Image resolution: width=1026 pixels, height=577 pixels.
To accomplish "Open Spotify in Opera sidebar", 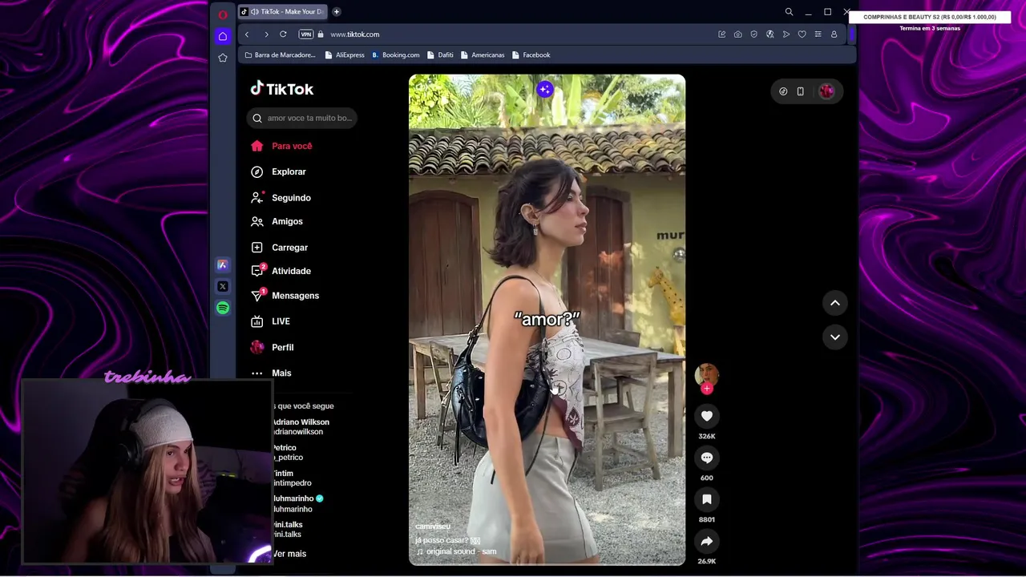I will click(x=223, y=308).
